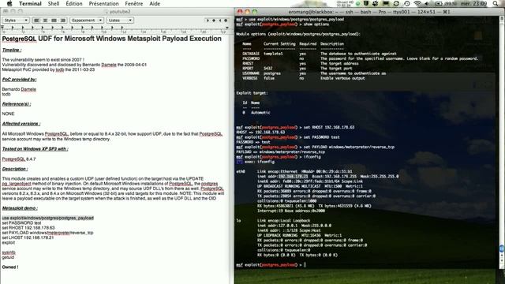
Task: Click 'Tested on Windows XP SP2 with :' heading
Action: [x=35, y=149]
